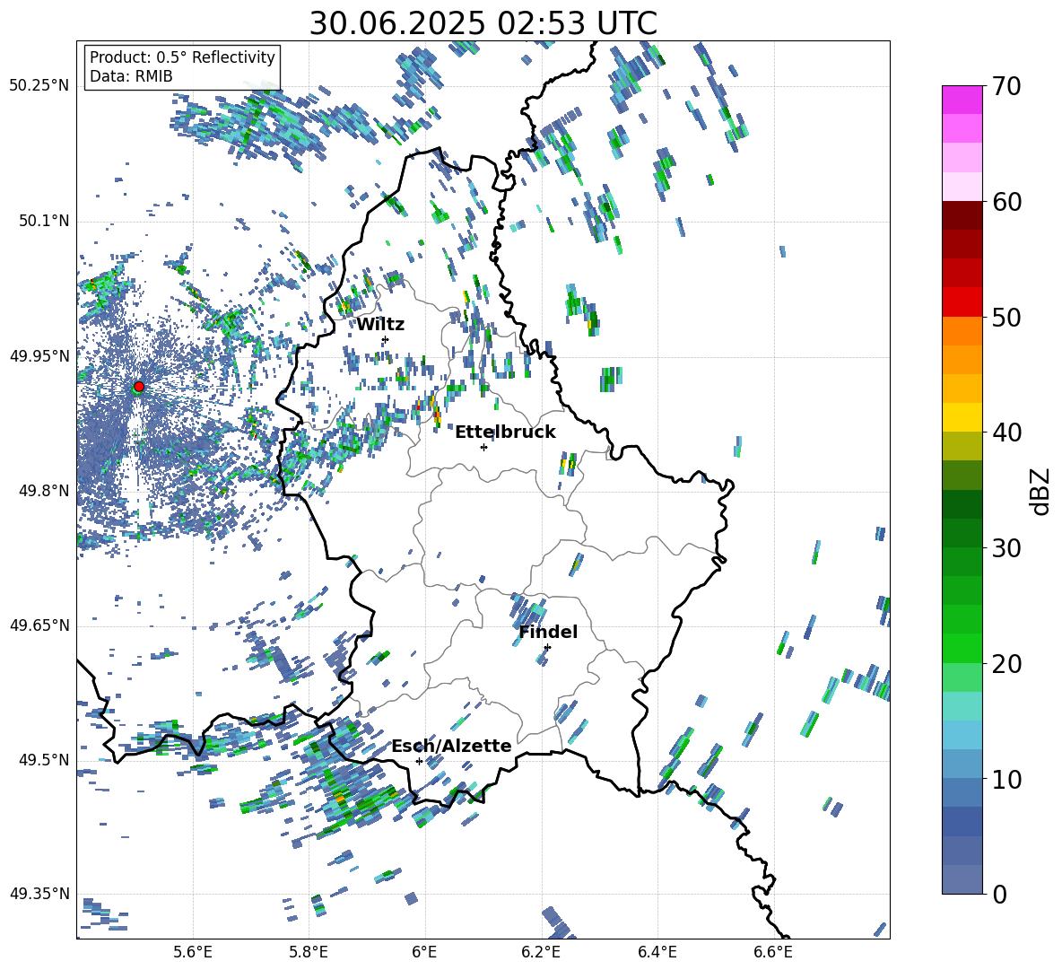Viewport: 1062px width, 970px height.
Task: Click the 49.95°N latitude label
Action: tap(39, 356)
